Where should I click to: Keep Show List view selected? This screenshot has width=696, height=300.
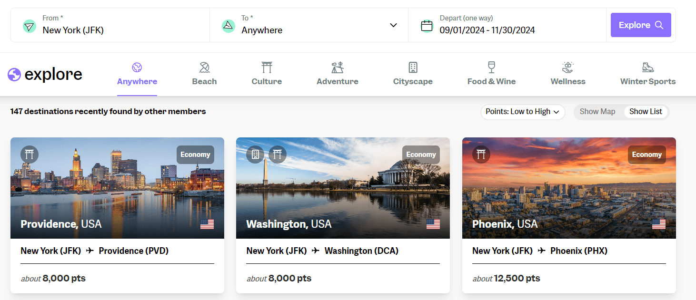coord(646,111)
